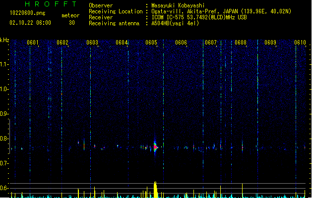The height and width of the screenshot is (198, 312).
Task: Click the meteor count value 30
Action: pos(72,23)
